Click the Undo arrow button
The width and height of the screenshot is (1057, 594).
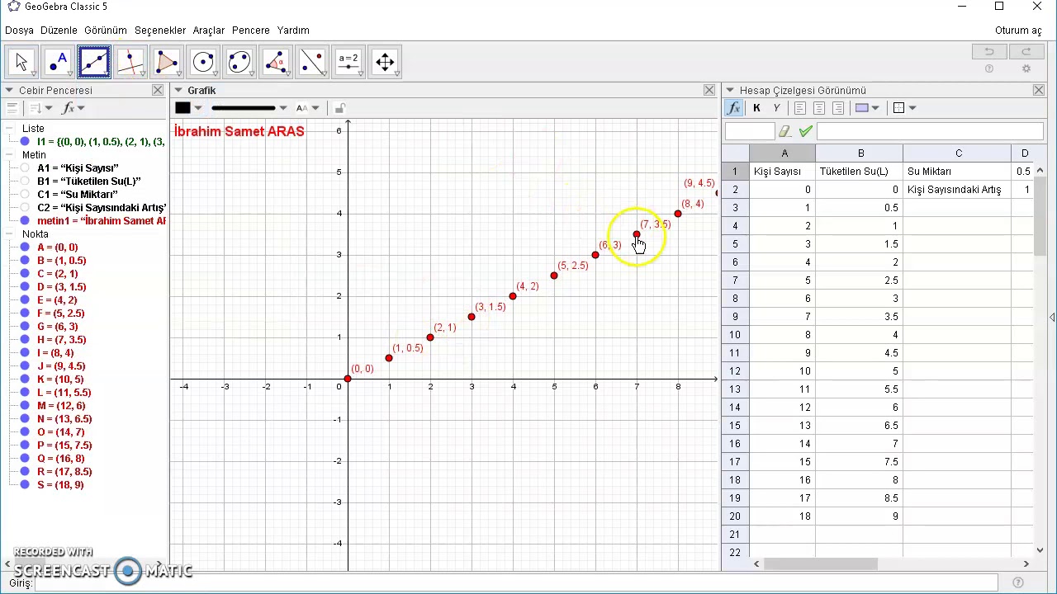point(989,52)
